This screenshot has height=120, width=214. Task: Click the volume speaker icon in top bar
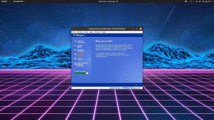200,1
